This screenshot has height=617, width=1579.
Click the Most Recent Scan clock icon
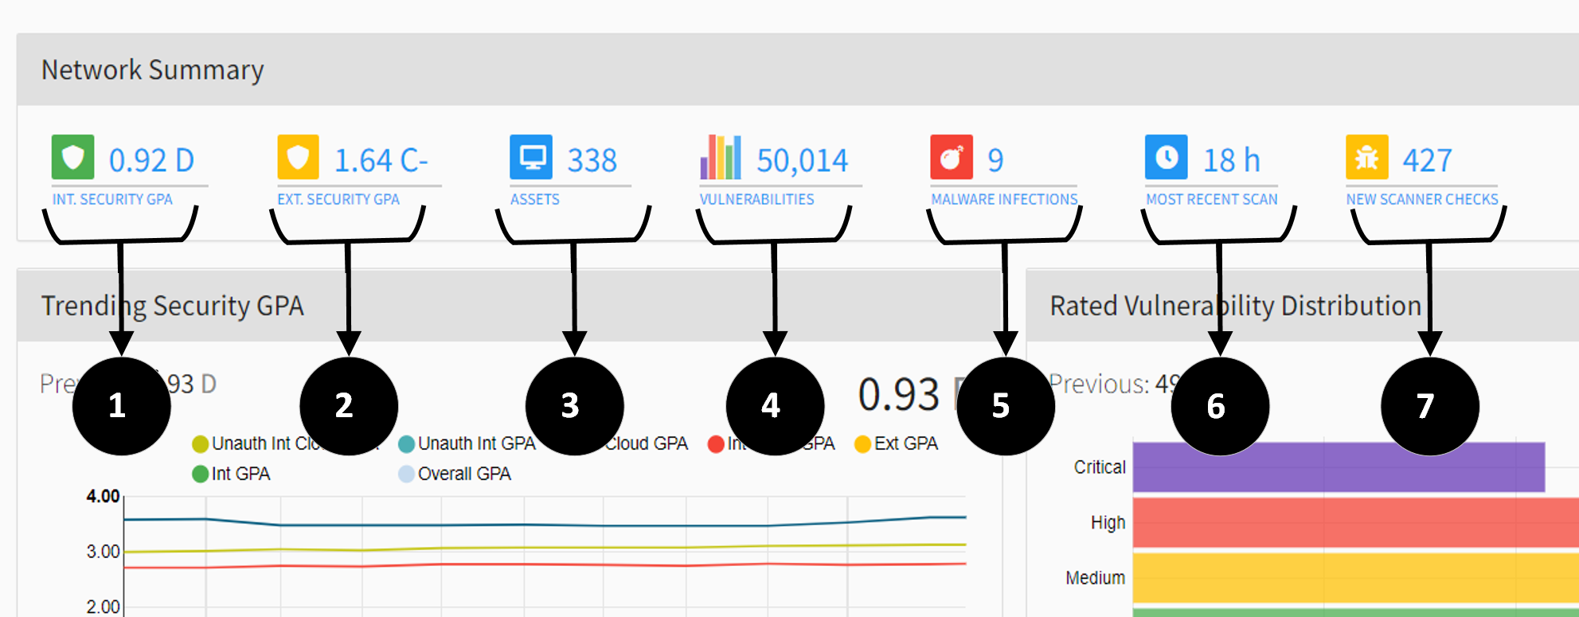click(1167, 158)
